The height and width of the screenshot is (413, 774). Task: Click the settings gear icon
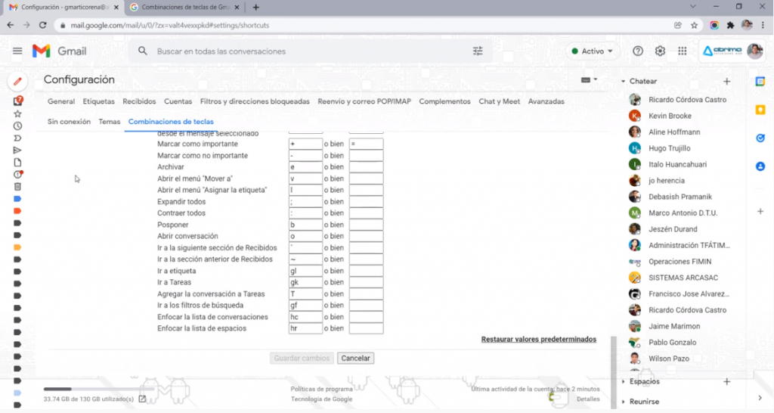660,51
